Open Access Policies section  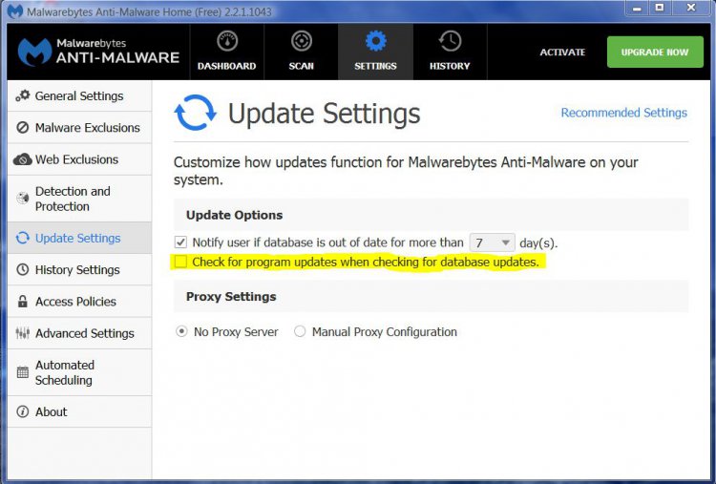(79, 302)
